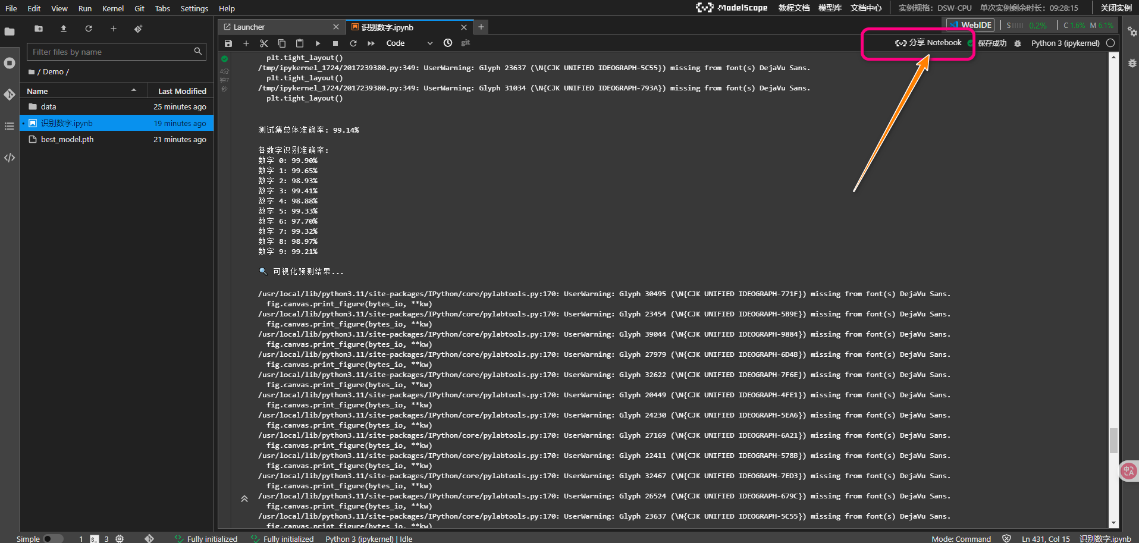The height and width of the screenshot is (543, 1139).
Task: Open the Tabs menu
Action: tap(162, 8)
